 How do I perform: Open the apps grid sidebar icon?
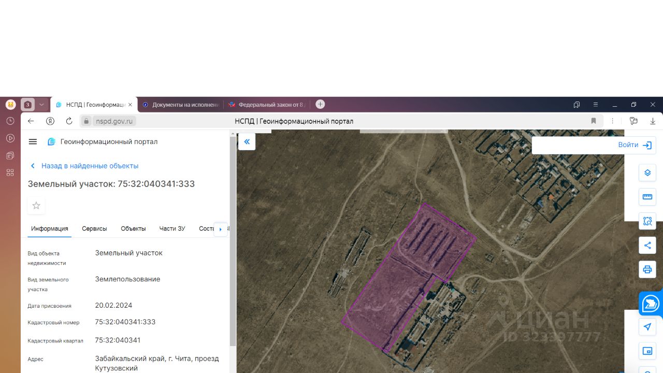pyautogui.click(x=10, y=173)
